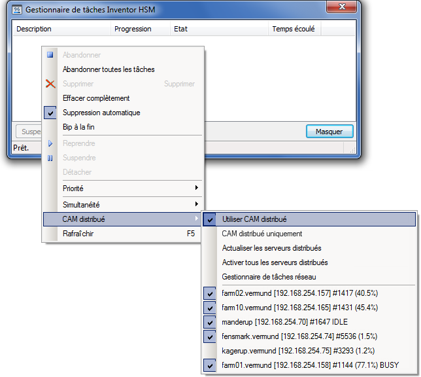This screenshot has height=377, width=421.
Task: Expand the Simultanéité submenu arrow
Action: (x=197, y=204)
